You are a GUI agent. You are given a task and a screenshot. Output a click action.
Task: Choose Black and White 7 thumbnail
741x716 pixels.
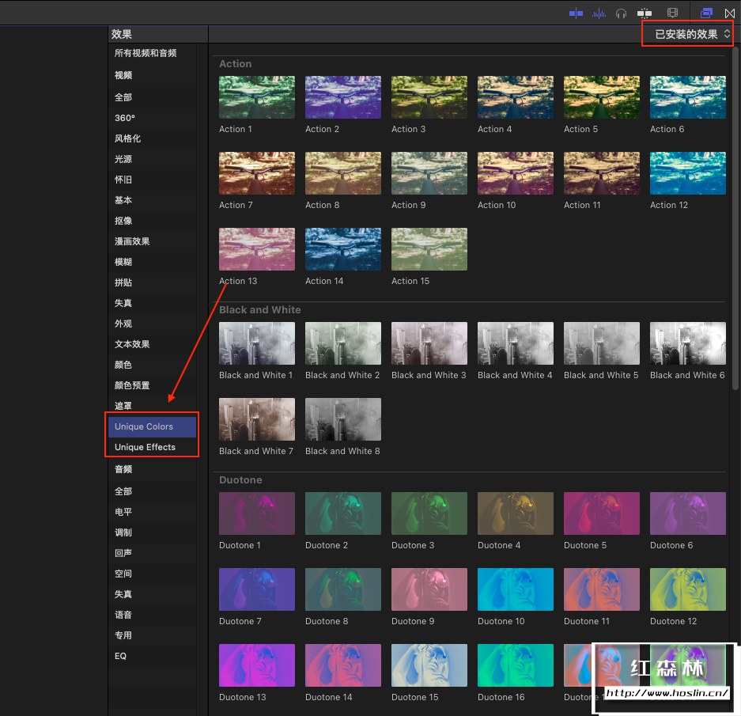click(x=256, y=419)
